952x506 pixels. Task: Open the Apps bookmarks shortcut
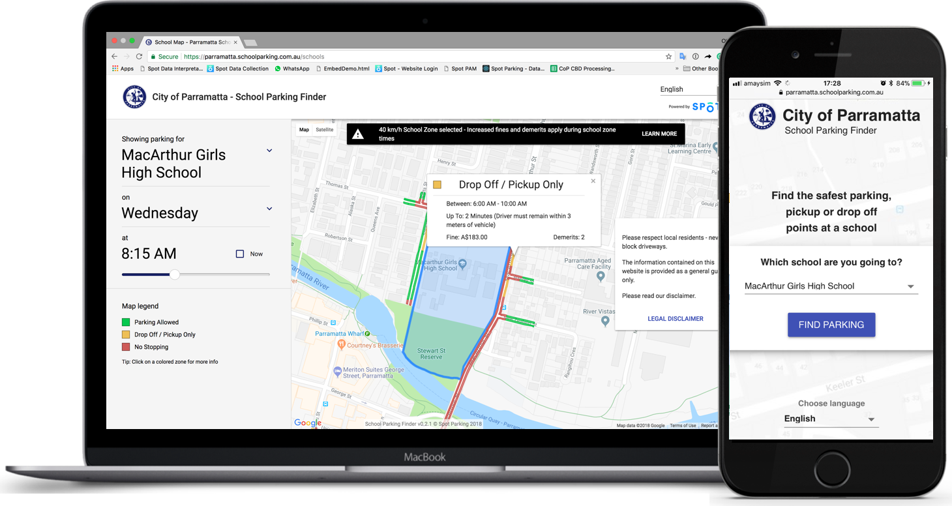pos(123,68)
